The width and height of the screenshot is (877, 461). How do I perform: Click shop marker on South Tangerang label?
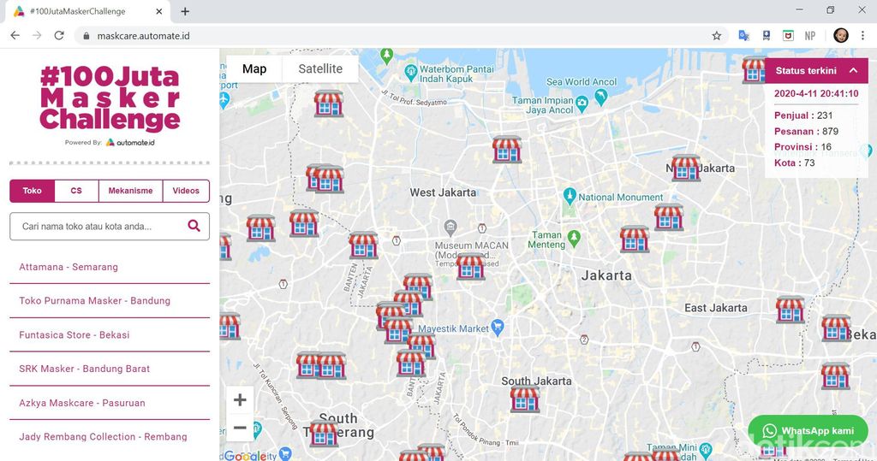(324, 434)
